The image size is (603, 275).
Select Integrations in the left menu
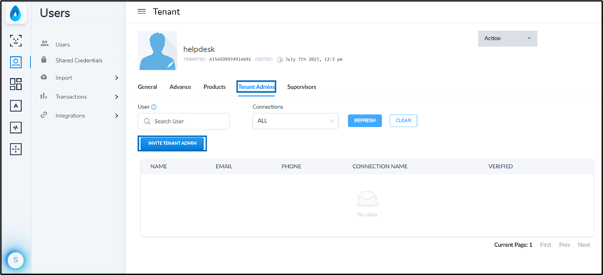(70, 115)
